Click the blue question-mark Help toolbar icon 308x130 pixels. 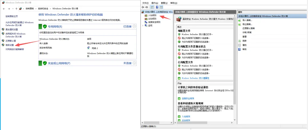pos(157,7)
